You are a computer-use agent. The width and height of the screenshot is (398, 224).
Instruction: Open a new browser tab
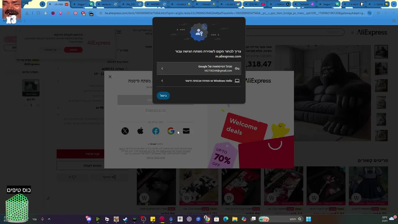[x=42, y=4]
